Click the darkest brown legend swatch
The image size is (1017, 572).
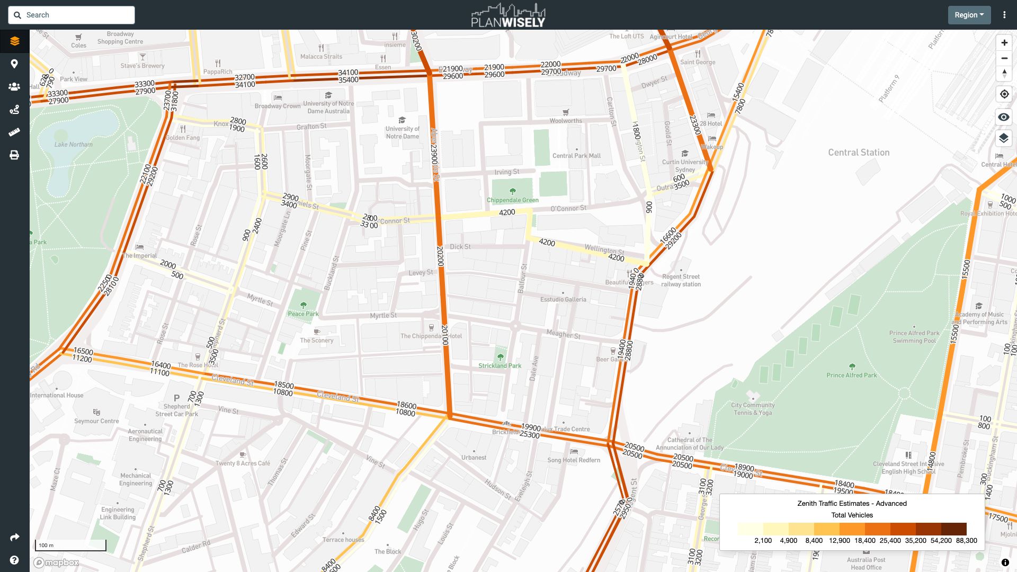953,529
